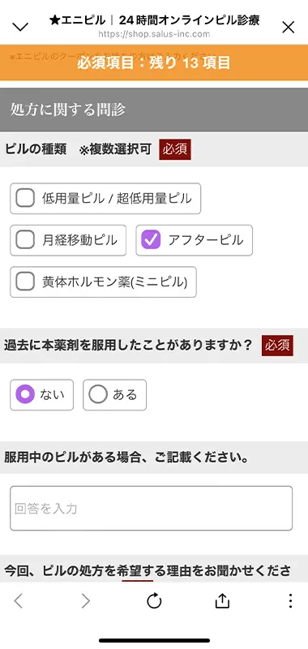Image resolution: width=308 pixels, height=649 pixels.
Task: Collapse the browser view with down chevron
Action: click(x=20, y=27)
